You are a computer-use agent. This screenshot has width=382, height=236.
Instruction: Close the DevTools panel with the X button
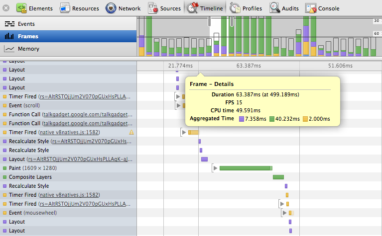coord(6,8)
